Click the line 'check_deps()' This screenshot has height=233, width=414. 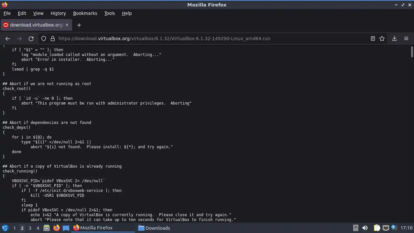[x=16, y=128]
